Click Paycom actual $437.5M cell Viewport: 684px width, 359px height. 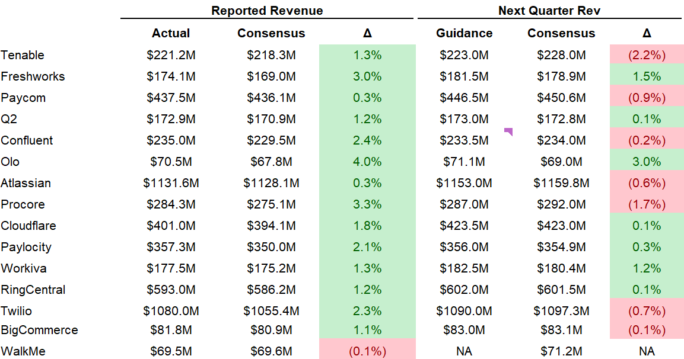pyautogui.click(x=171, y=98)
